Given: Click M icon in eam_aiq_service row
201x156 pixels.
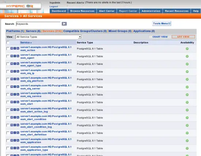Looking at the screenshot, I should click(12, 94).
